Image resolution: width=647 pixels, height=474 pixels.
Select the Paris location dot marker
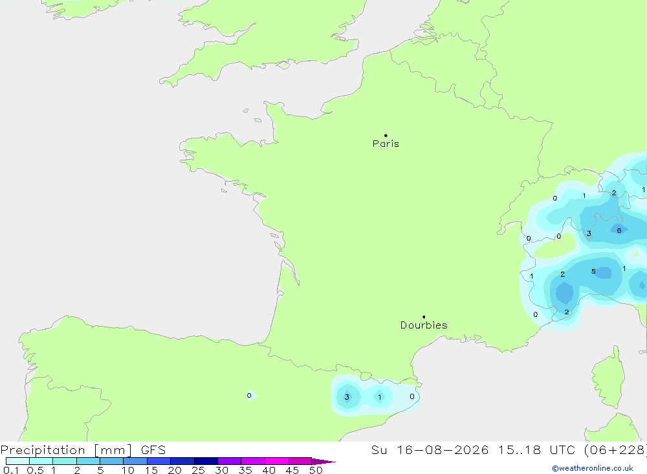386,135
